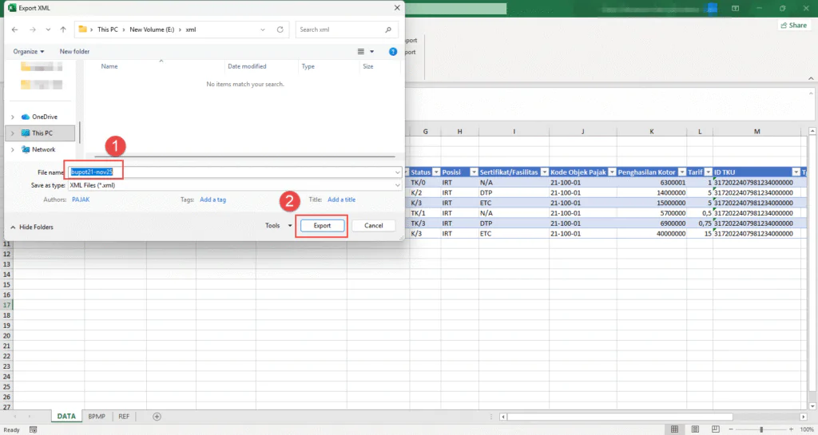Select column K header
This screenshot has height=435, width=818.
(651, 131)
